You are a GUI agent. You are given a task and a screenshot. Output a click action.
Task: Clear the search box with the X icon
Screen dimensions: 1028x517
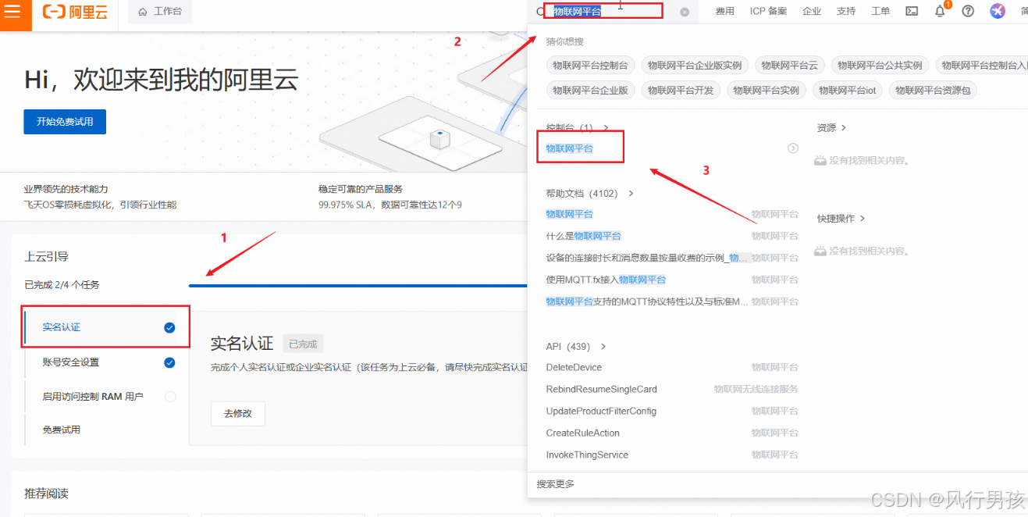pyautogui.click(x=685, y=12)
